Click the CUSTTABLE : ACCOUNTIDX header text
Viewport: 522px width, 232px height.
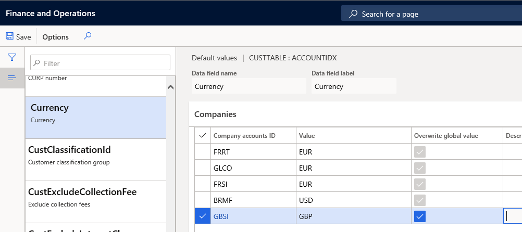click(x=293, y=58)
